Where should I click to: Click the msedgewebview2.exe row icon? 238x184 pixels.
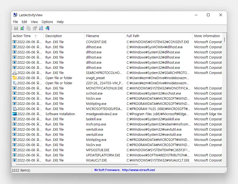15,114
